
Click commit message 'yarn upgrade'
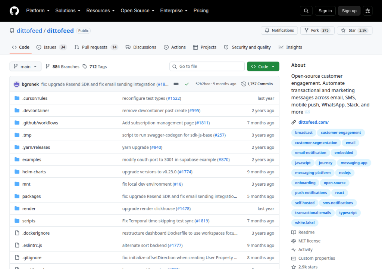135,147
